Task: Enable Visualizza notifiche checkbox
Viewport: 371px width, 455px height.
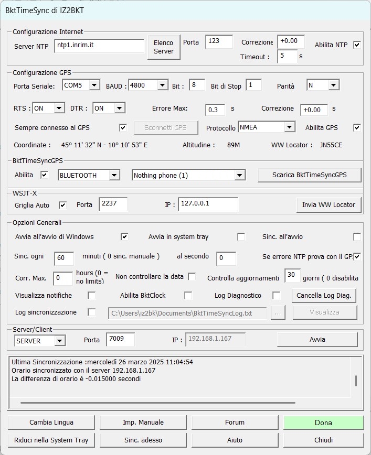Action: coord(91,296)
